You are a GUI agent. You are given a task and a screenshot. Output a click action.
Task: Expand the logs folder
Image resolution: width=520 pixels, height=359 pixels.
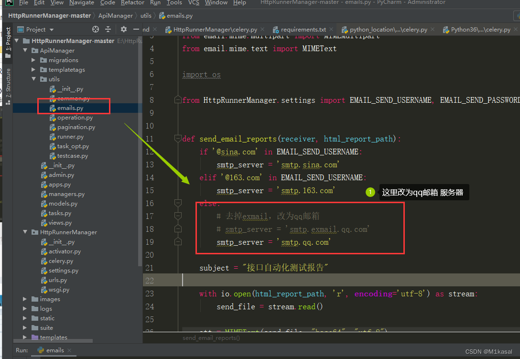[25, 308]
